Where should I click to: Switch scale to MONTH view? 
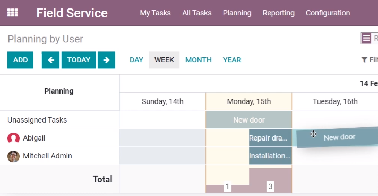(198, 60)
